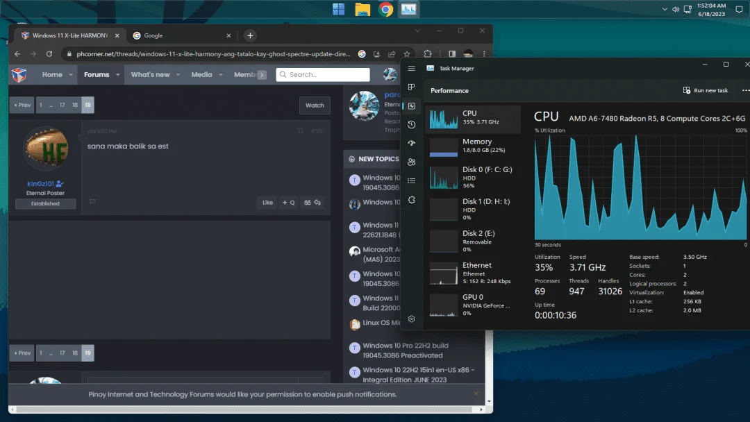Click share this page icon in Chrome
Image resolution: width=750 pixels, height=422 pixels.
(392, 54)
